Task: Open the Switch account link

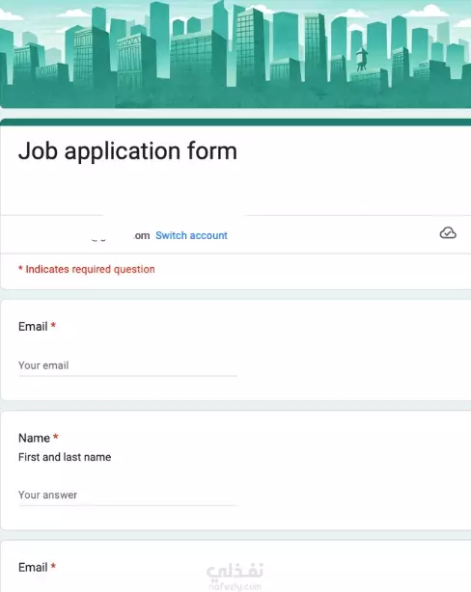Action: [x=191, y=235]
